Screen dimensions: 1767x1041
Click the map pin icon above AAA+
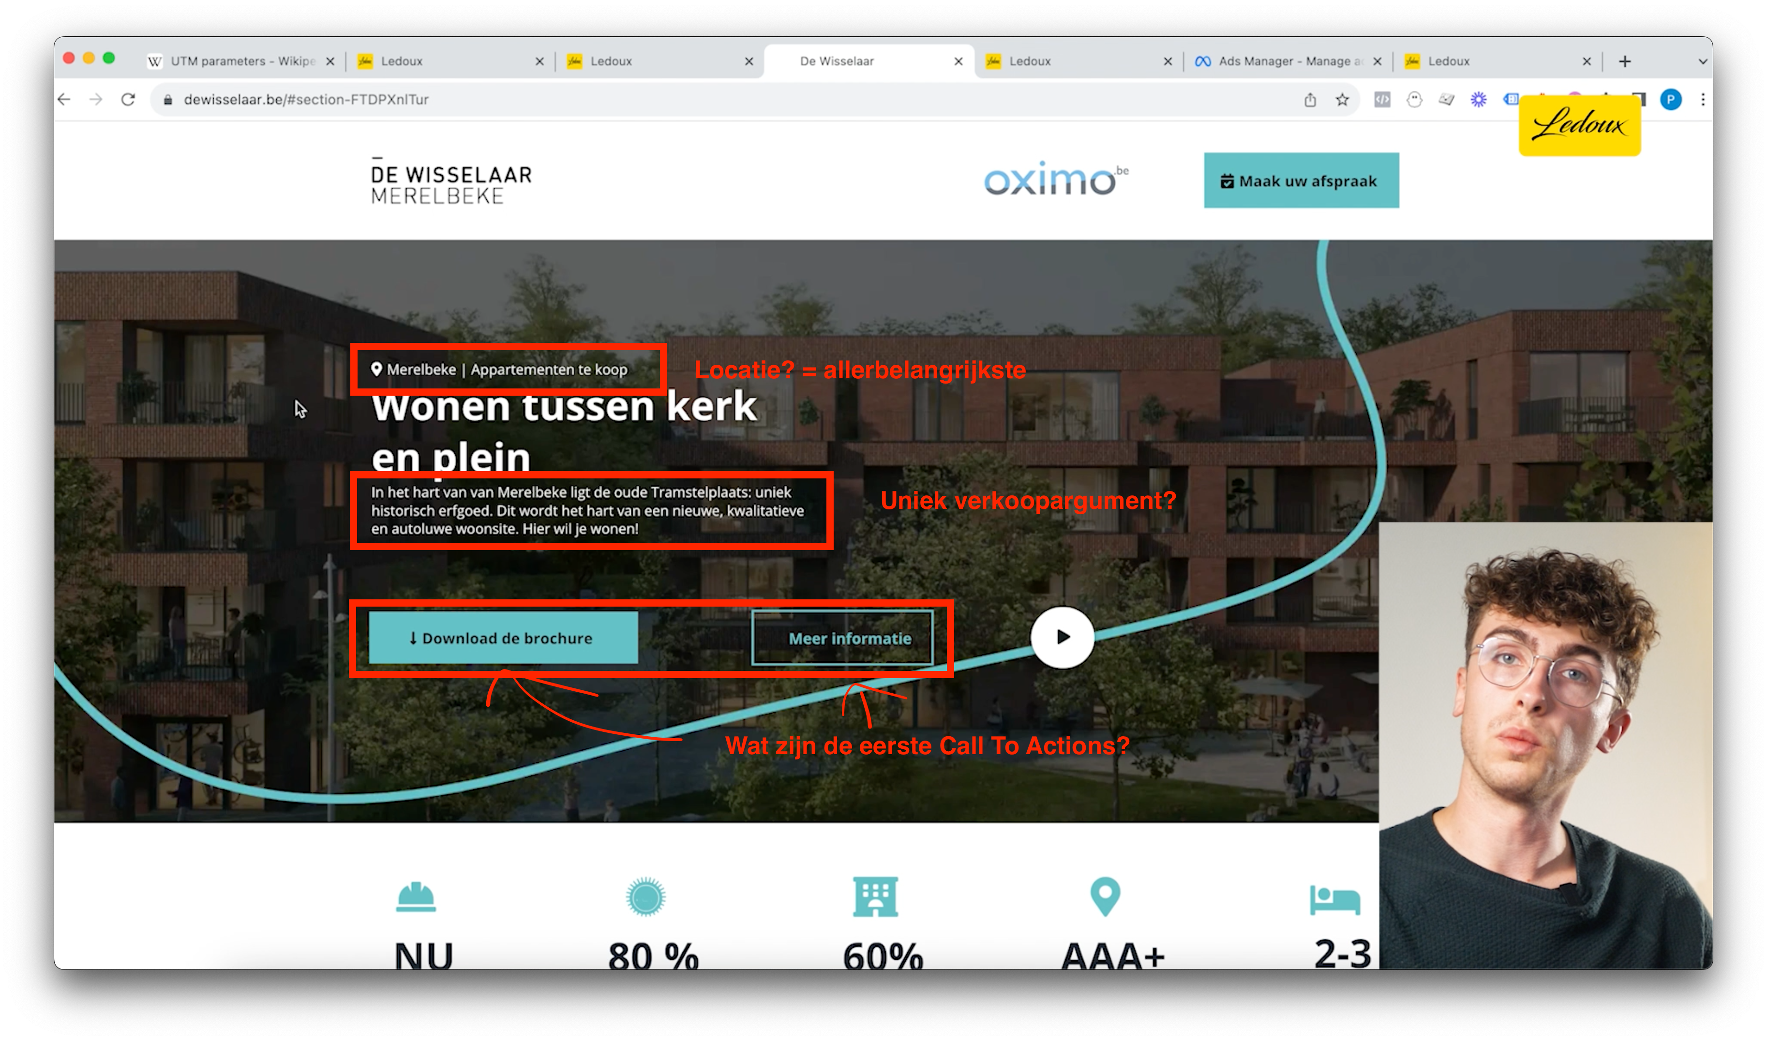point(1105,896)
